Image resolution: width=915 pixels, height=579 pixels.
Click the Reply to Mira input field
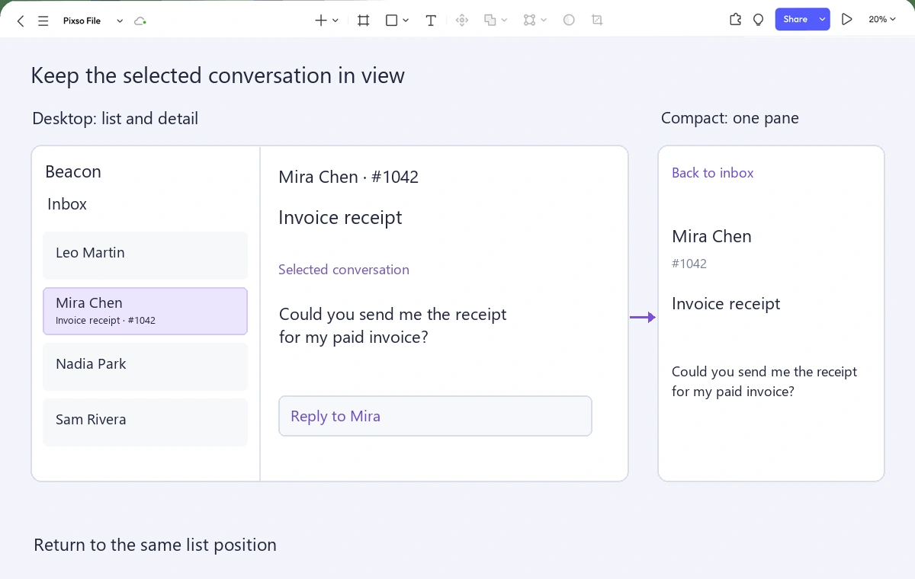coord(435,416)
